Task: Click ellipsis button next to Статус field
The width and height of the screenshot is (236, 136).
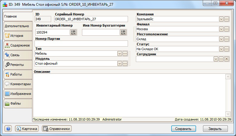Action: 227,49
